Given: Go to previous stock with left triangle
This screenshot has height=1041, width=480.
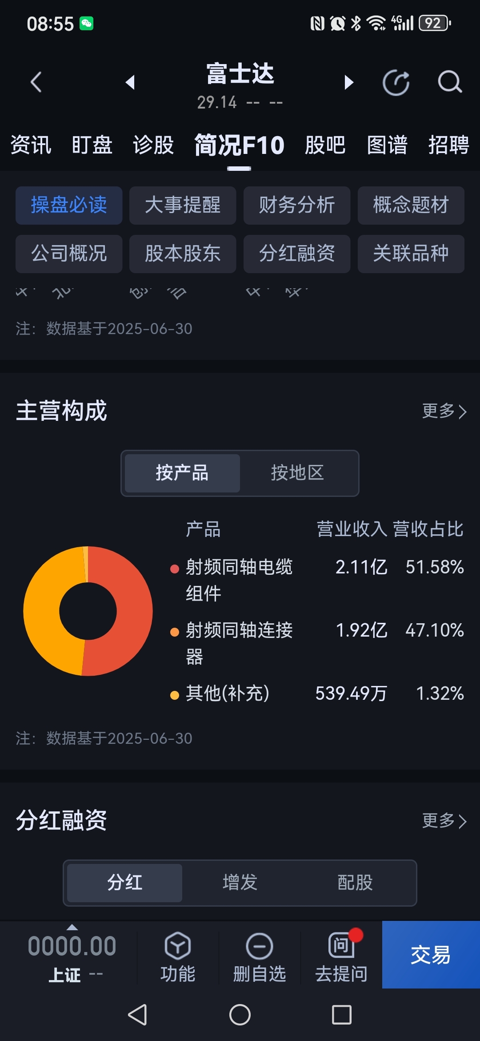Looking at the screenshot, I should point(130,82).
